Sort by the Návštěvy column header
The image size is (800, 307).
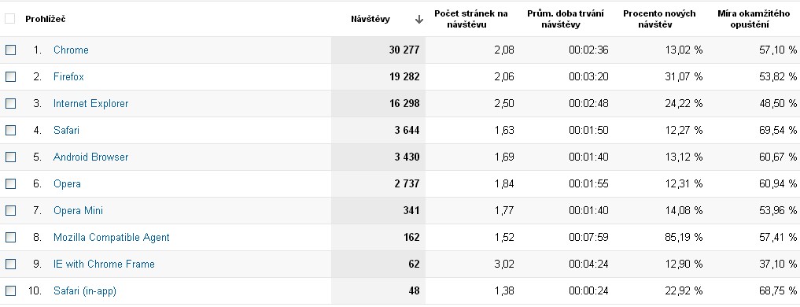click(x=371, y=20)
